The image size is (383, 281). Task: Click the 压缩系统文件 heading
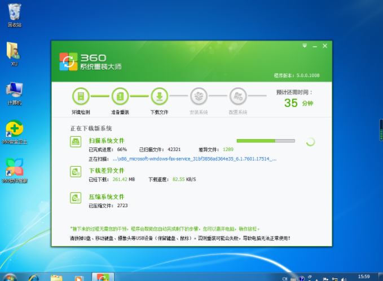(x=107, y=197)
